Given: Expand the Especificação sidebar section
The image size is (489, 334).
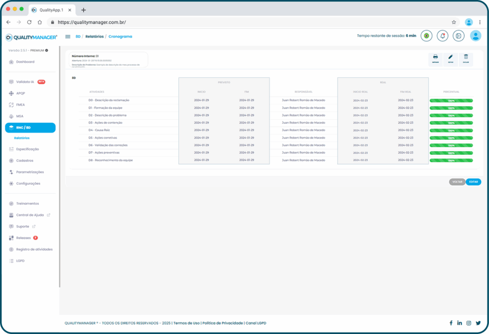Looking at the screenshot, I should coord(27,149).
